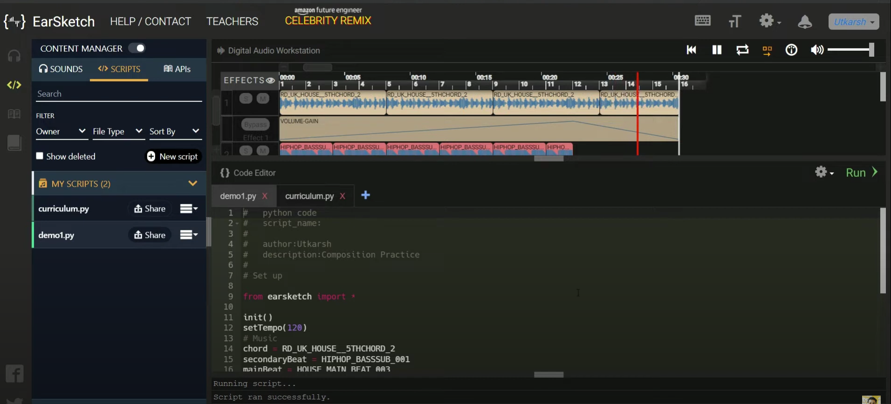
Task: Open the Owner filter dropdown
Action: 61,132
